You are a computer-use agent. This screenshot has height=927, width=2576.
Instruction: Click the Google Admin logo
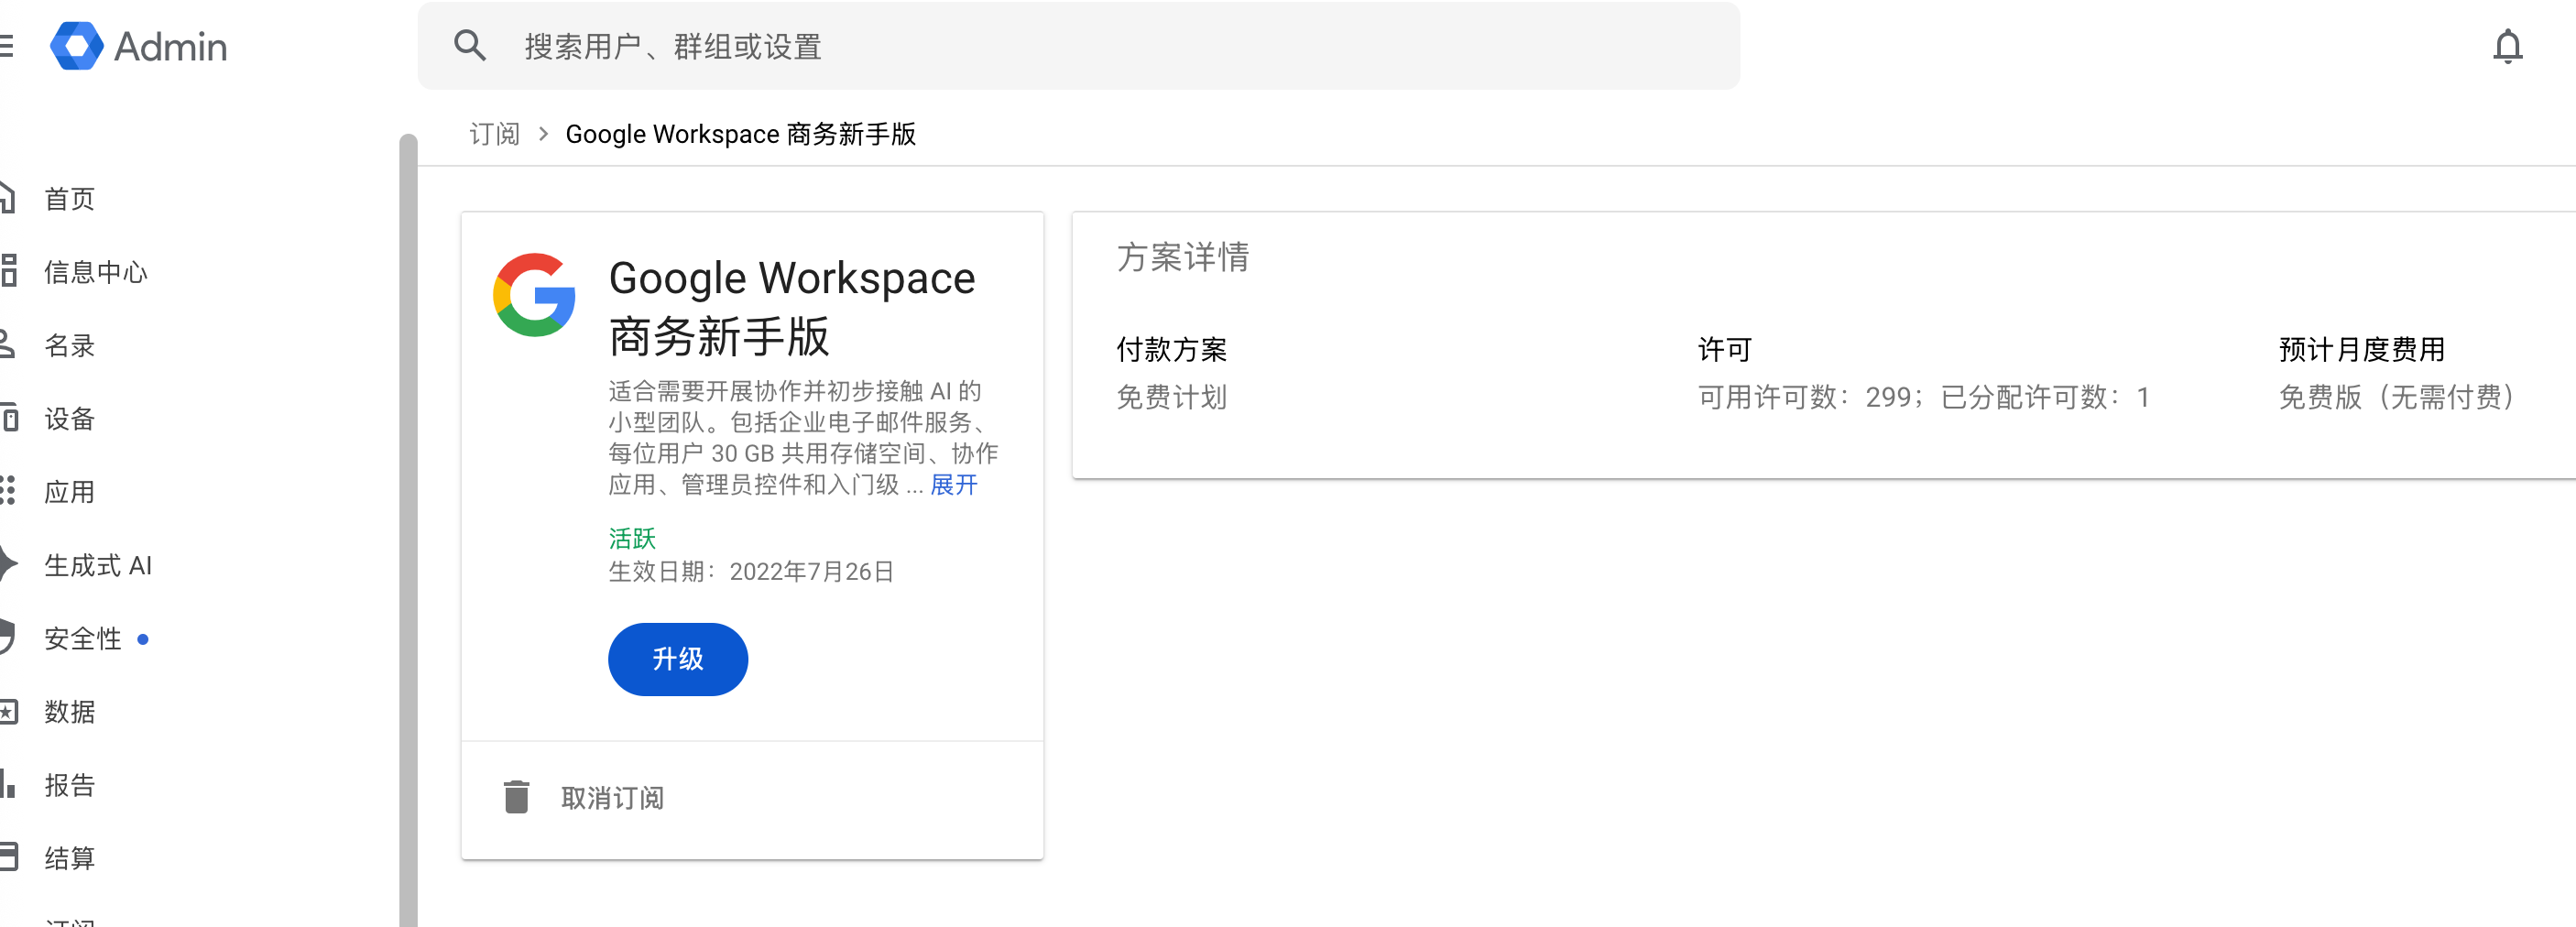click(x=139, y=46)
